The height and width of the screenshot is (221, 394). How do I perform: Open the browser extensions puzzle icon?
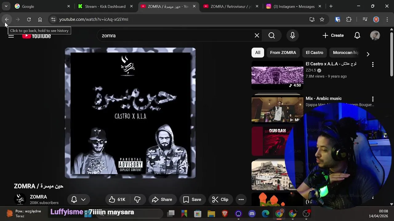(349, 19)
